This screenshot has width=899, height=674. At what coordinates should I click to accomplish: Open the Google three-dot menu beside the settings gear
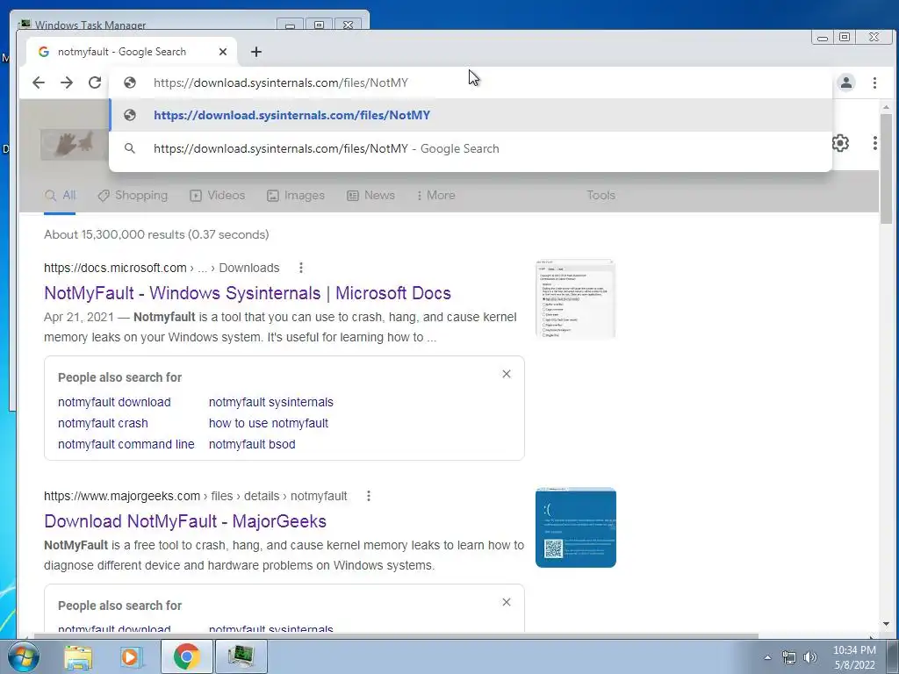[x=875, y=143]
